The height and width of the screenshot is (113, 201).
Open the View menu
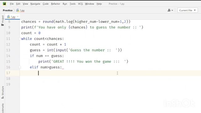pyautogui.click(x=25, y=4)
